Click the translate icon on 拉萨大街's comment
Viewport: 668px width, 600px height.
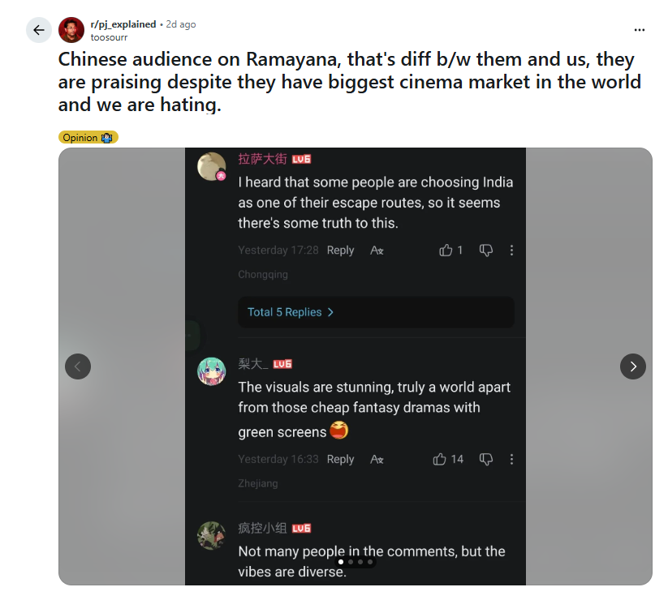[376, 251]
